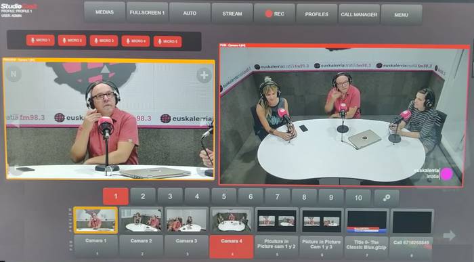Click the plus icon on preview window
This screenshot has height=262, width=474.
coord(204,75)
